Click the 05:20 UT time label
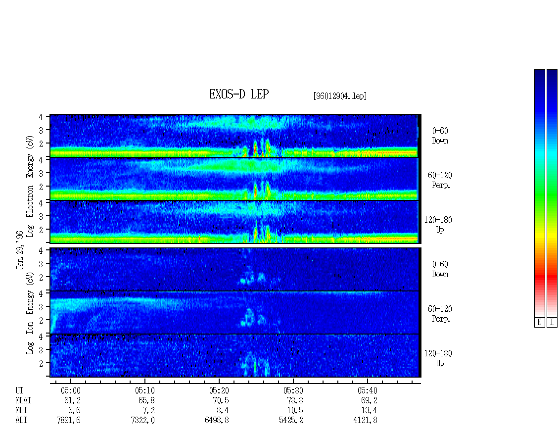The image size is (559, 433). tap(219, 390)
